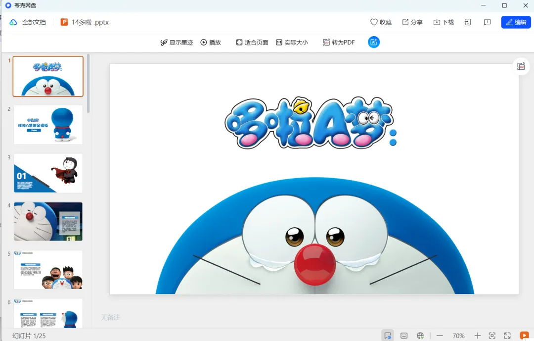
Task: Select 适合页面 fit page view
Action: point(252,42)
